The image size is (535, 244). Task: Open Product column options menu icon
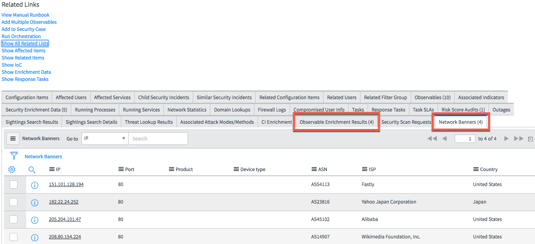(171, 169)
